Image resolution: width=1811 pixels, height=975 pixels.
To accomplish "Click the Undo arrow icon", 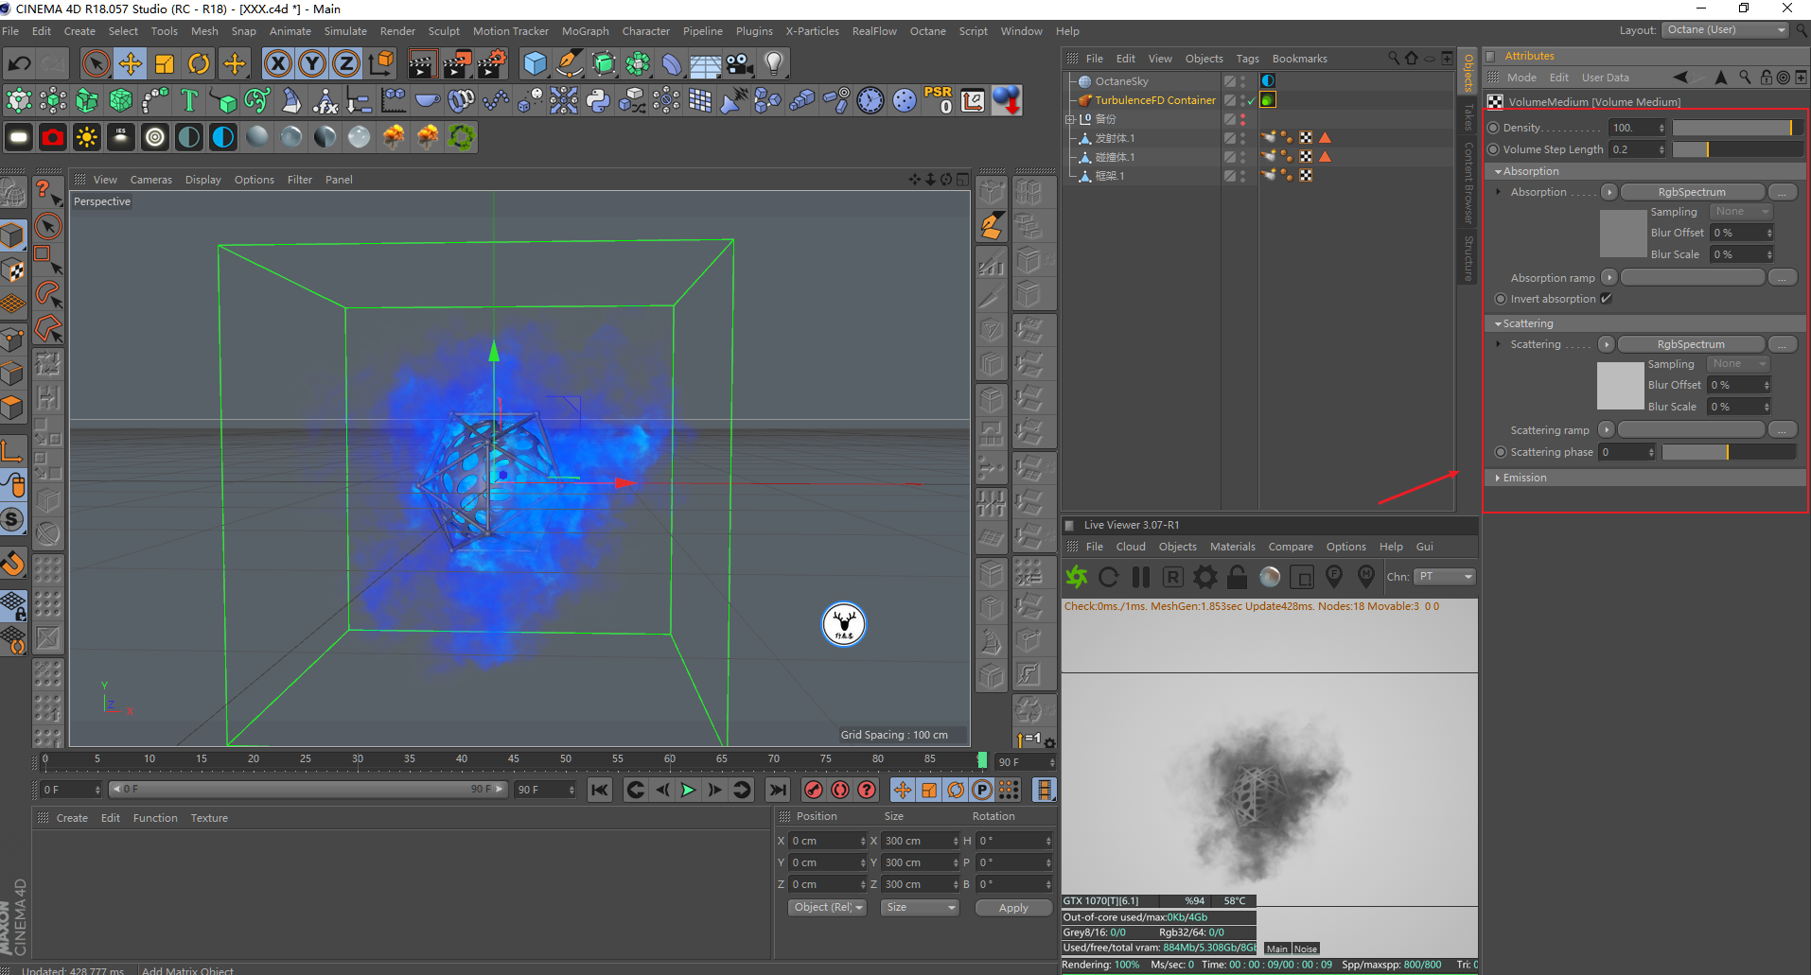I will point(20,64).
